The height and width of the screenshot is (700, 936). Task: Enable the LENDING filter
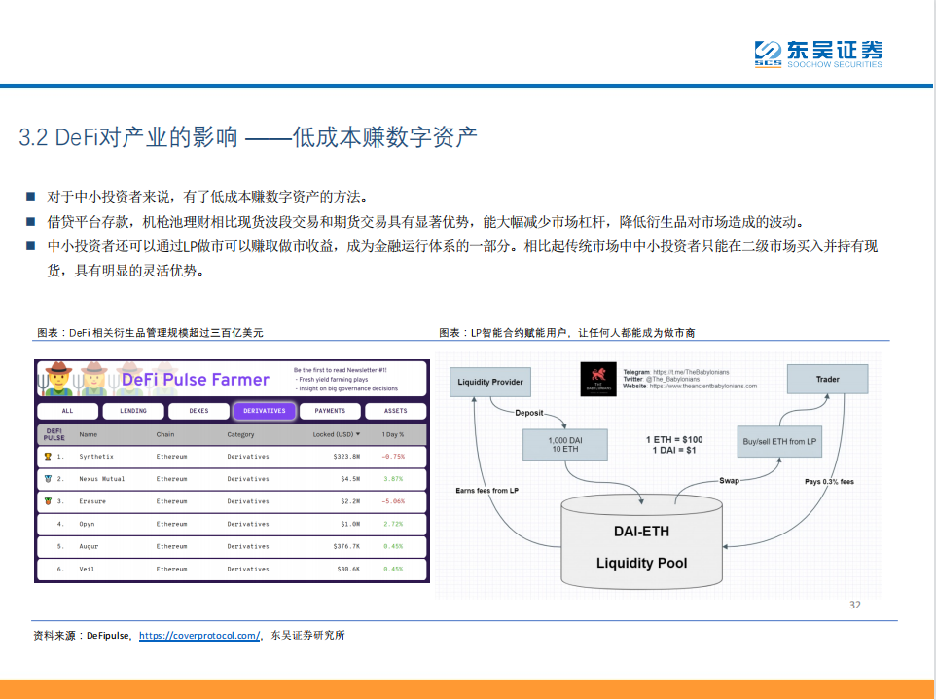click(133, 411)
